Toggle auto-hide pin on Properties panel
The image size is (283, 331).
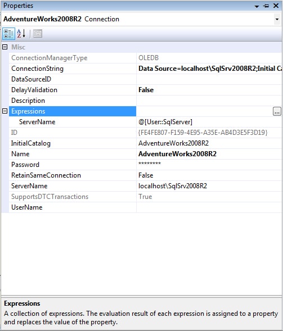[266, 6]
